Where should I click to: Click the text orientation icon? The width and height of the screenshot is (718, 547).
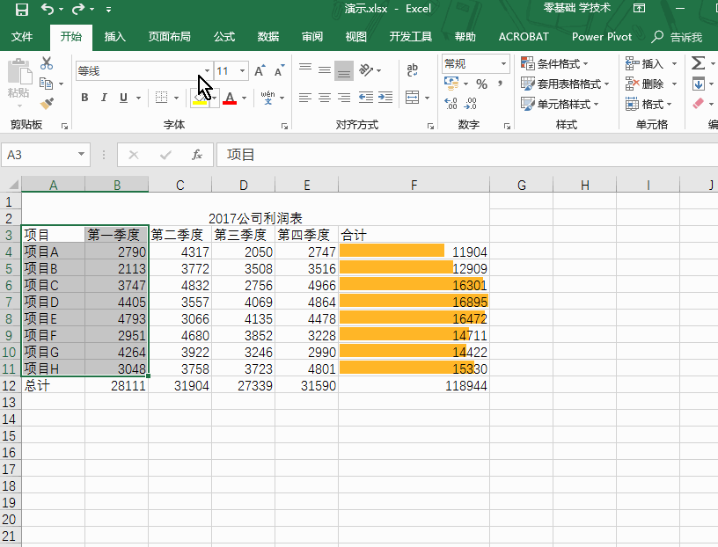[x=366, y=70]
